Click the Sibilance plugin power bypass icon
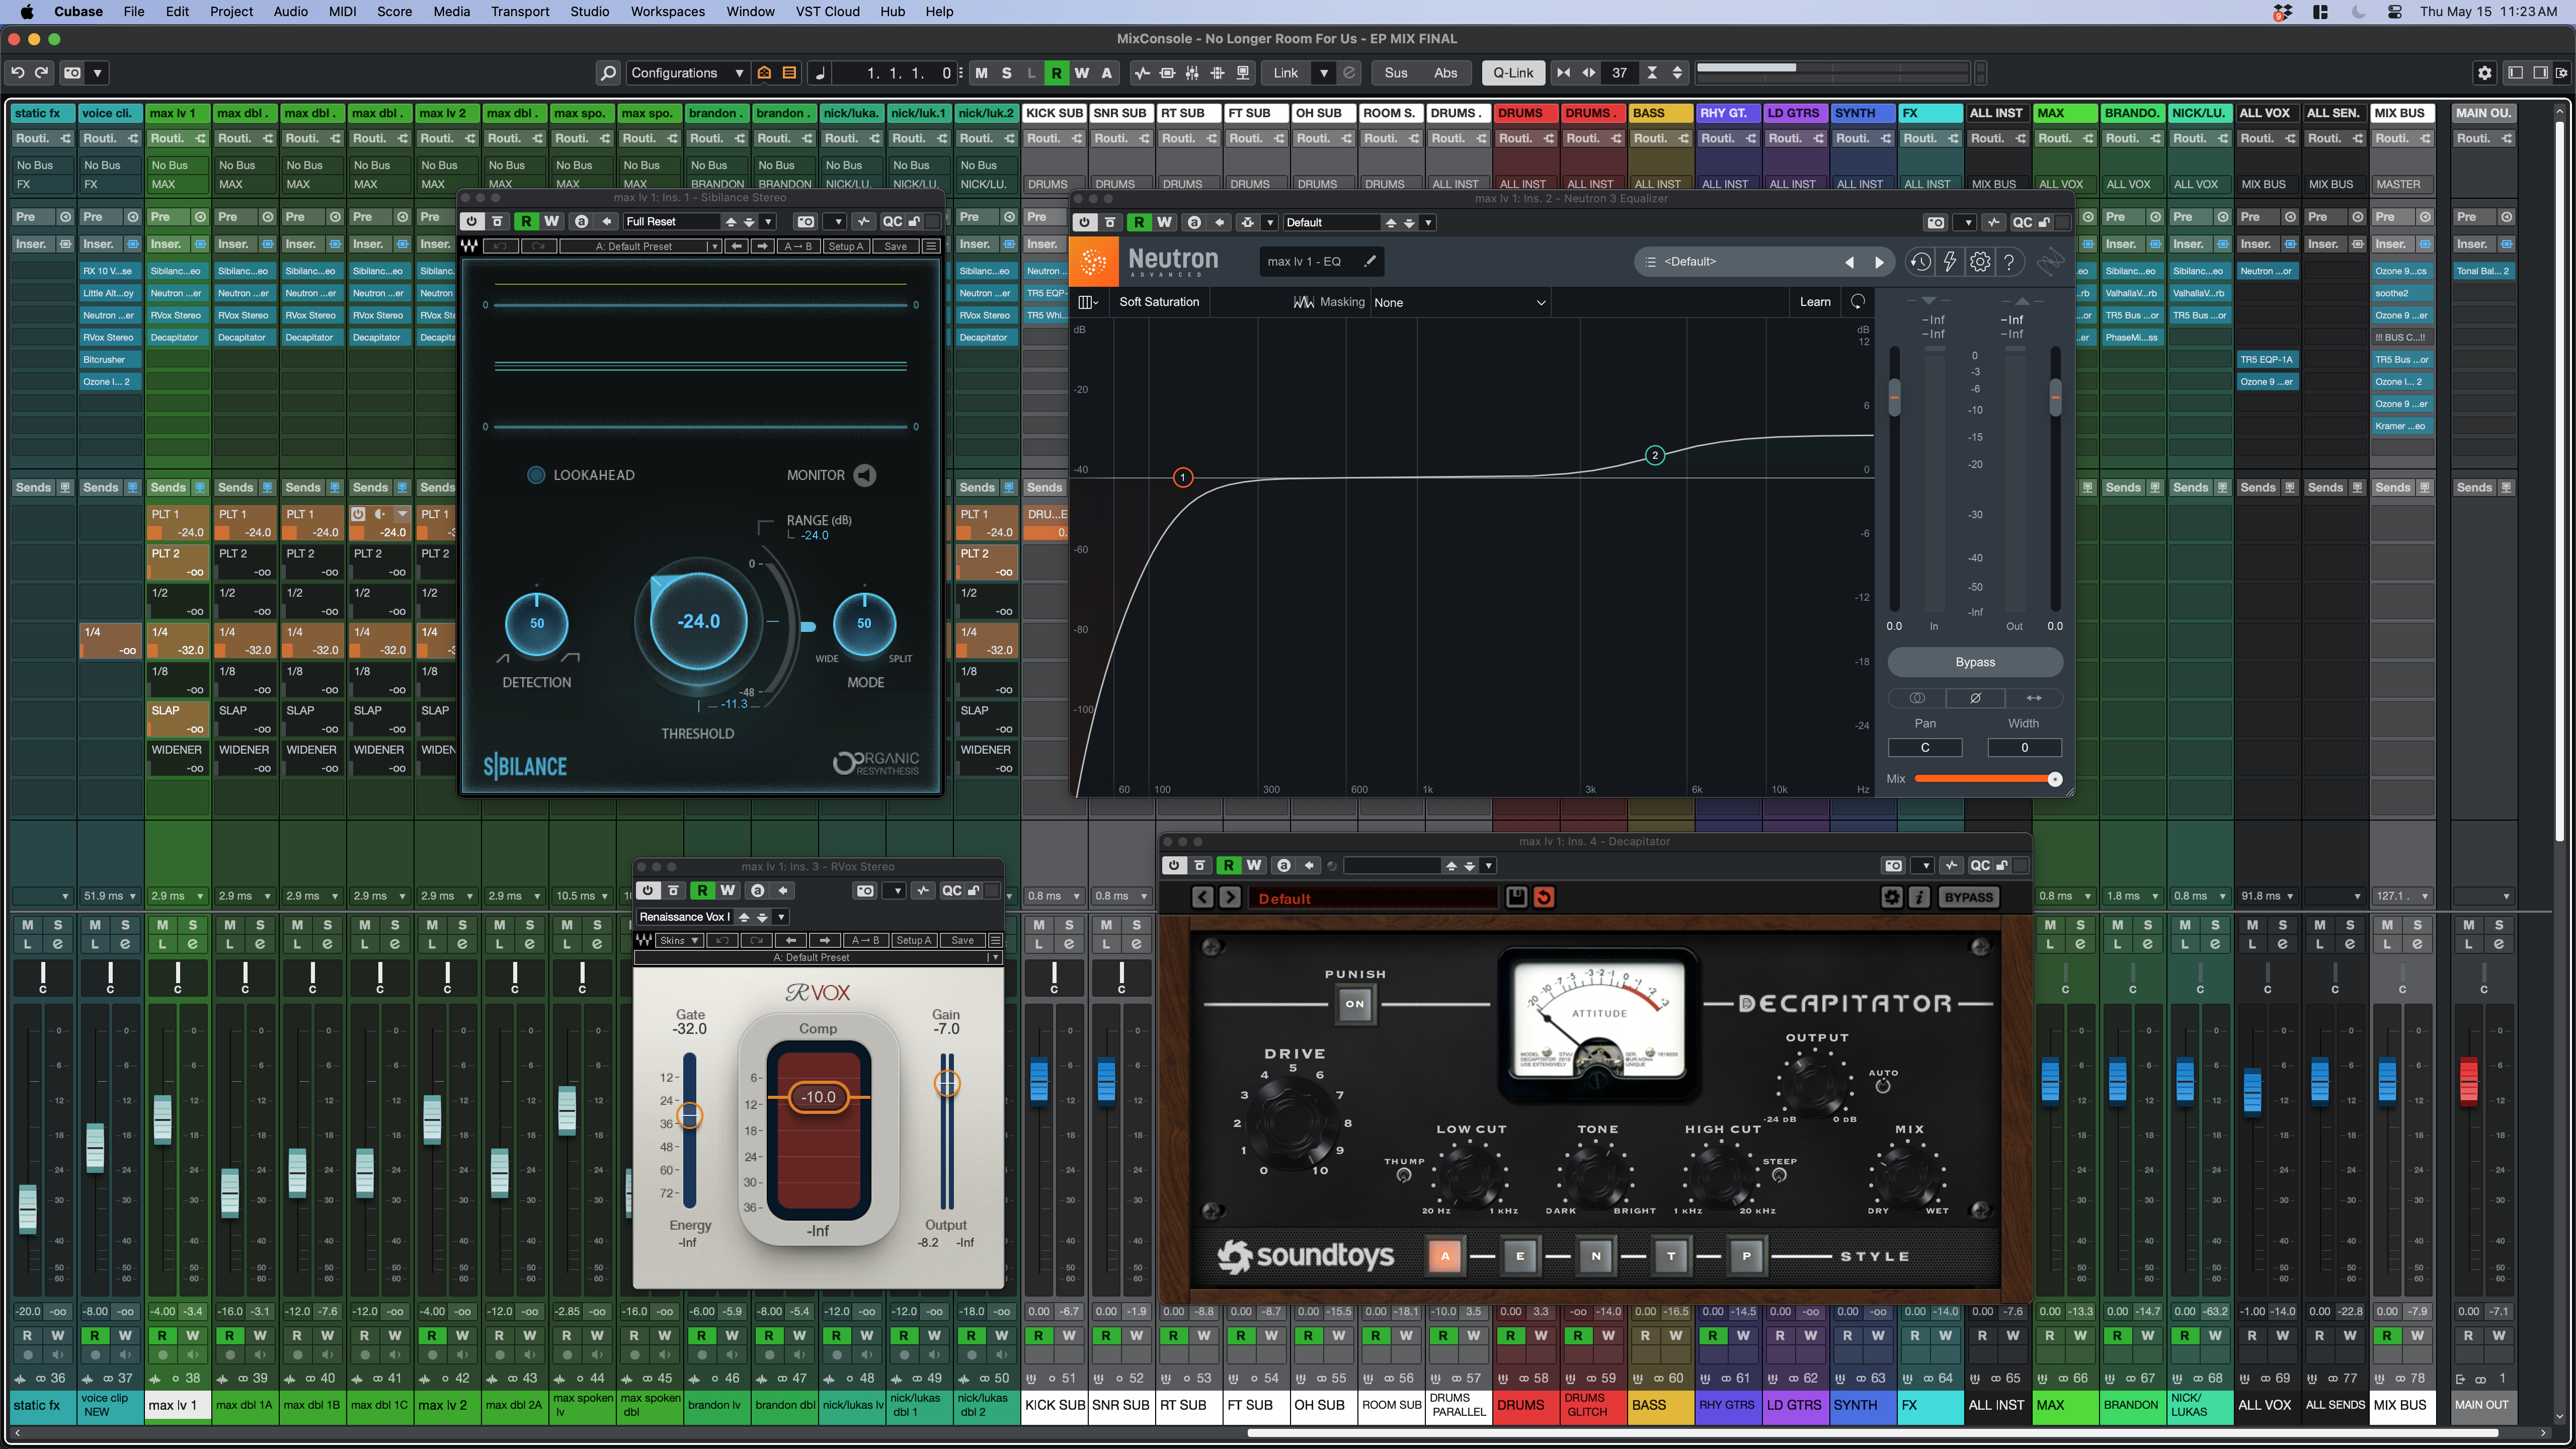 coord(471,221)
